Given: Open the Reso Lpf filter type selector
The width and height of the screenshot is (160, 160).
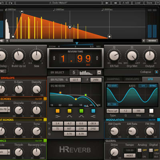Looking at the screenshot, I should click(112, 111).
